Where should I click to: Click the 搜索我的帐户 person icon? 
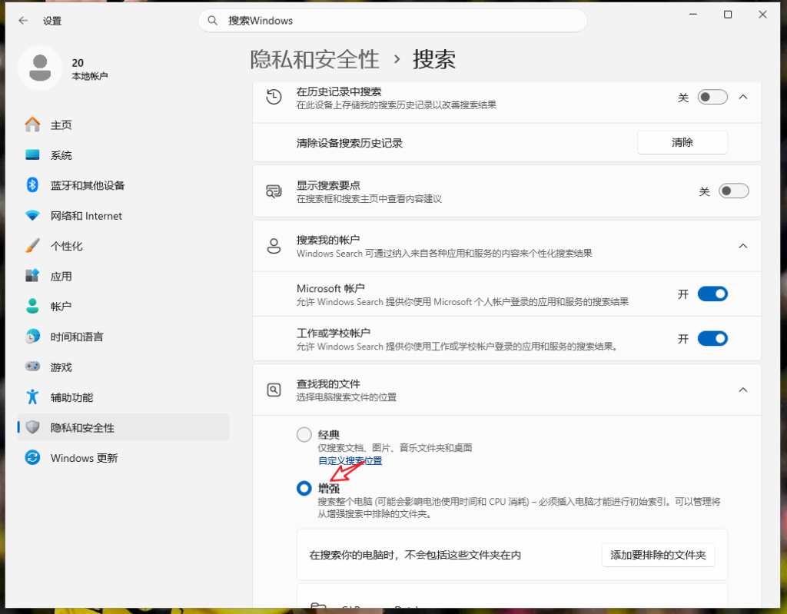[x=274, y=246]
